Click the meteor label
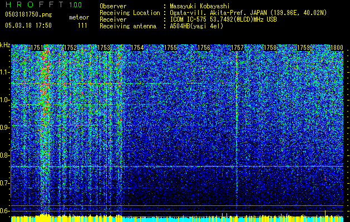 point(79,17)
